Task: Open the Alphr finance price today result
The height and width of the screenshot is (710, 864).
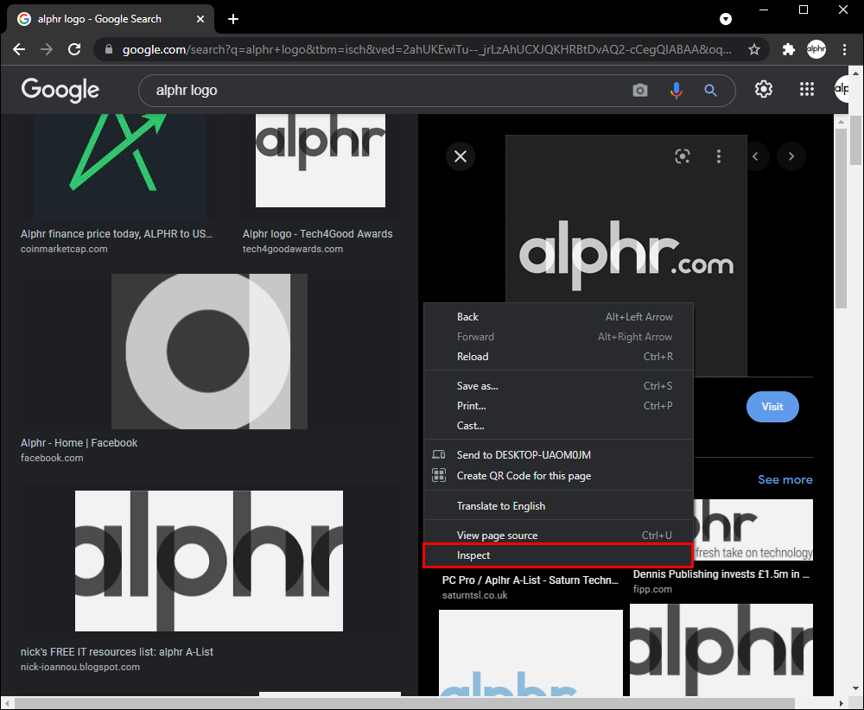Action: tap(117, 234)
